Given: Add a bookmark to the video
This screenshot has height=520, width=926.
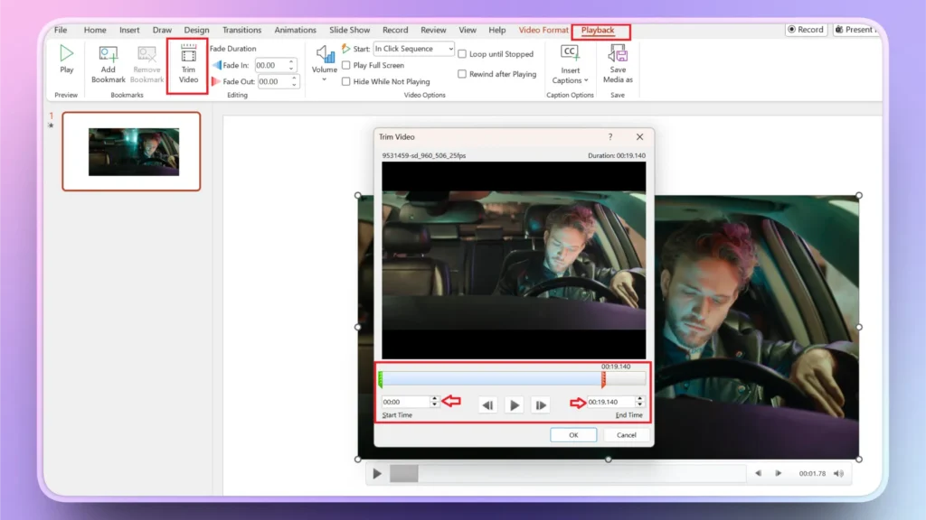Looking at the screenshot, I should point(109,64).
